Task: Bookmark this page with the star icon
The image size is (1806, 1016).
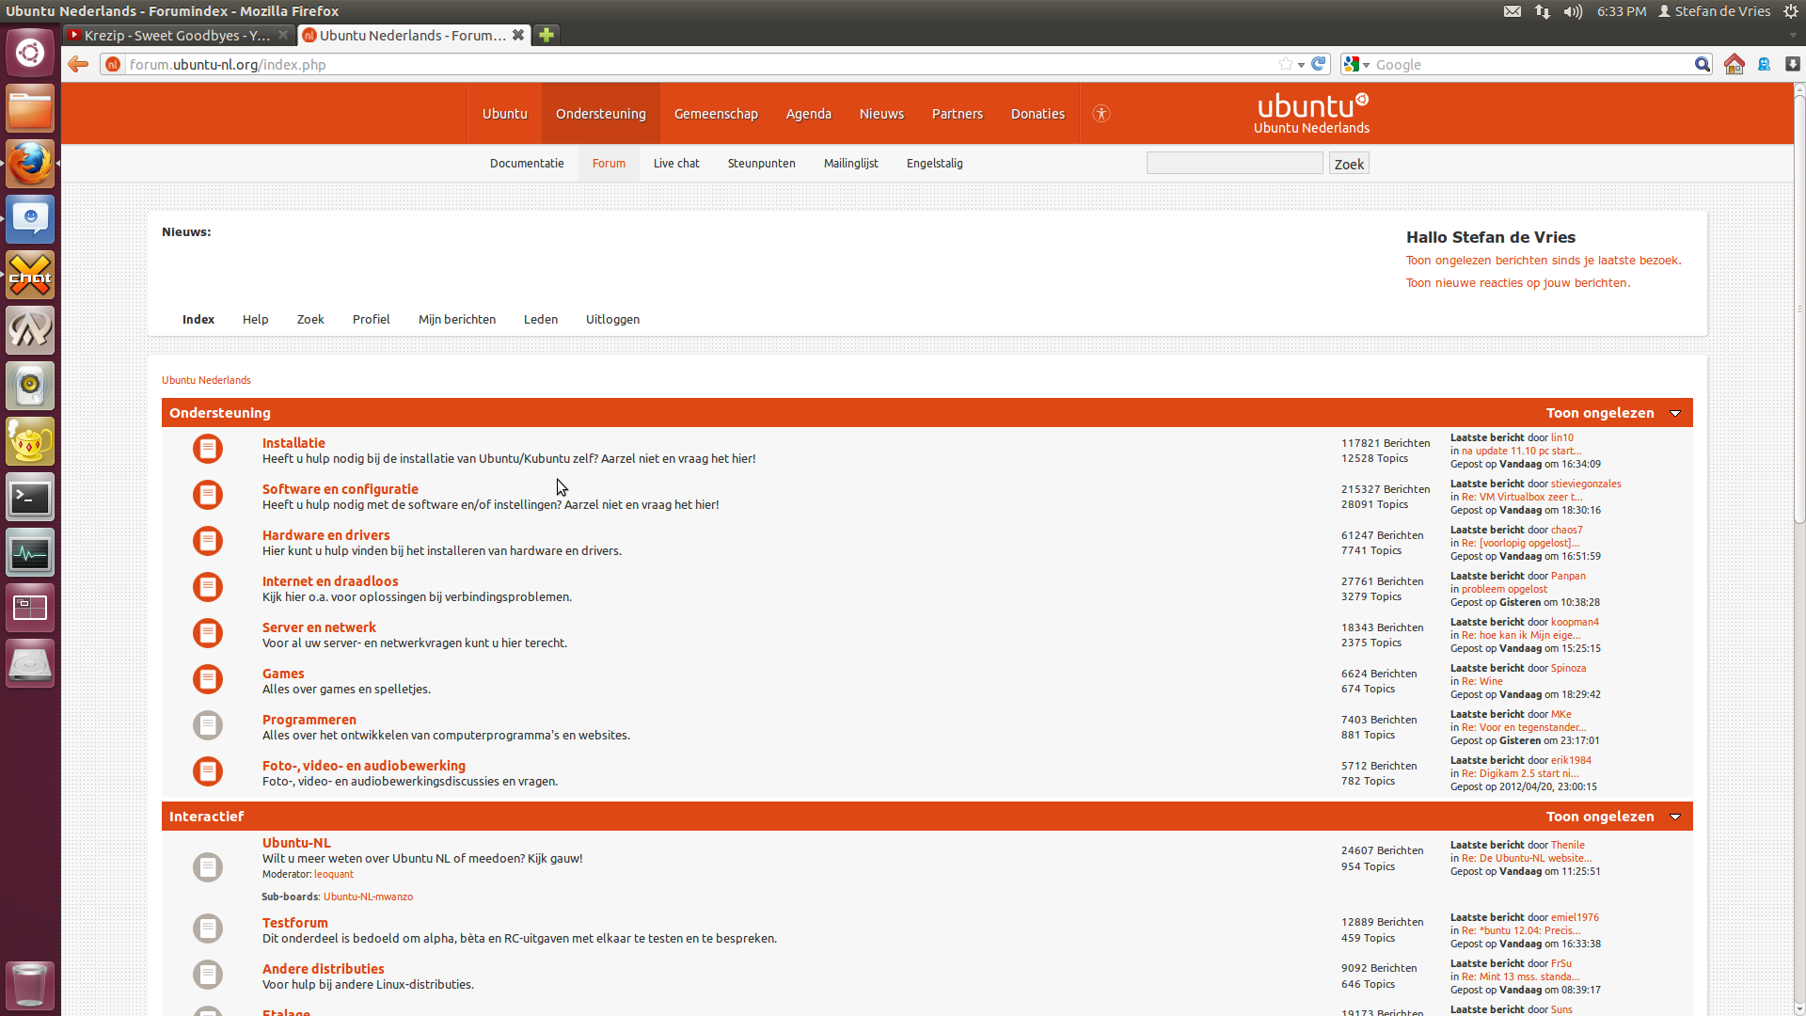Action: click(x=1285, y=64)
